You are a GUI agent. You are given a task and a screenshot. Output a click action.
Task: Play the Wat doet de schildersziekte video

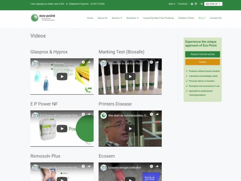tap(130, 128)
